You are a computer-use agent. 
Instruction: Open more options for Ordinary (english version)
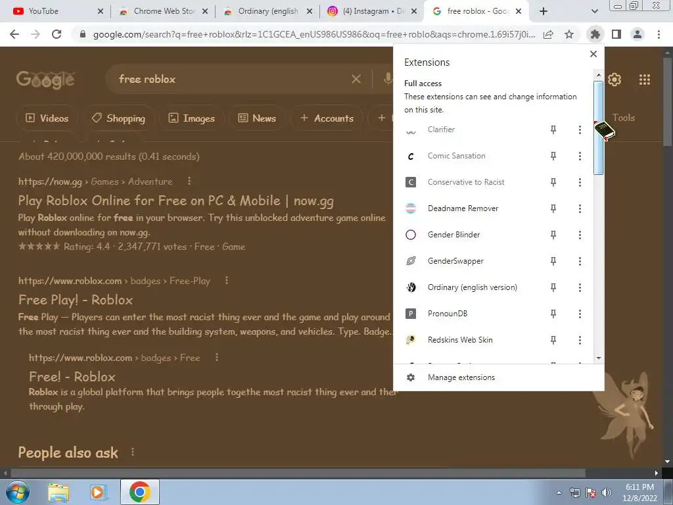tap(580, 287)
